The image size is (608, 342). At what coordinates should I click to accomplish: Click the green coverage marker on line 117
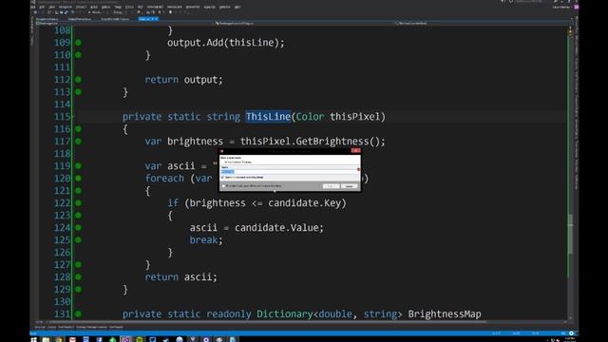[78, 142]
